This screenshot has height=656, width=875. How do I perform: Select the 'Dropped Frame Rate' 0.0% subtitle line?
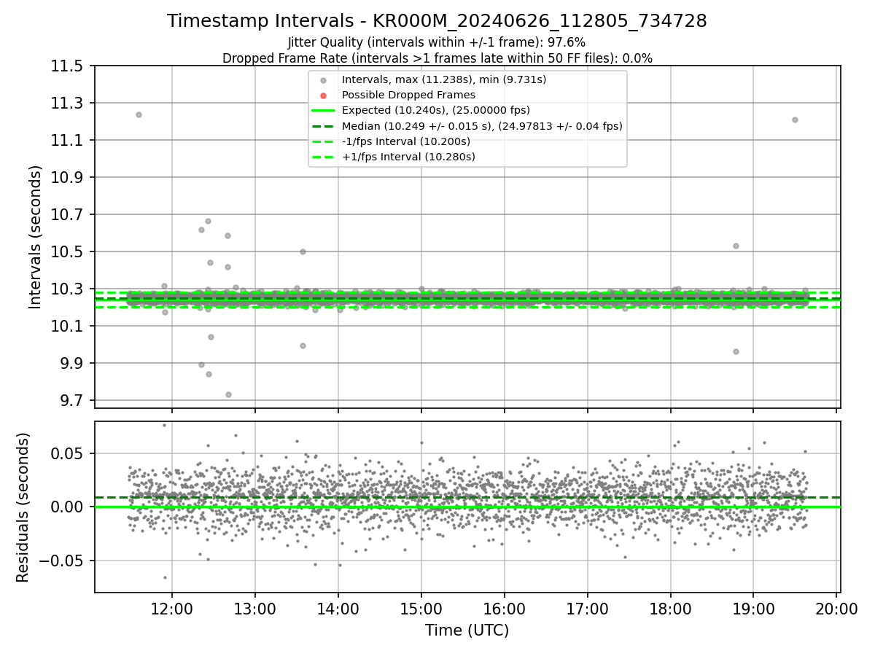[437, 58]
